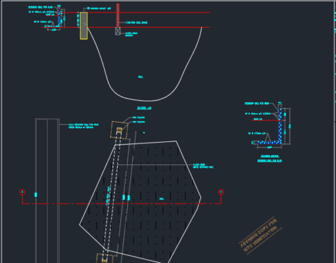The image size is (336, 263).
Task: Click the underlined section title below the curved basin
Action: 144,108
